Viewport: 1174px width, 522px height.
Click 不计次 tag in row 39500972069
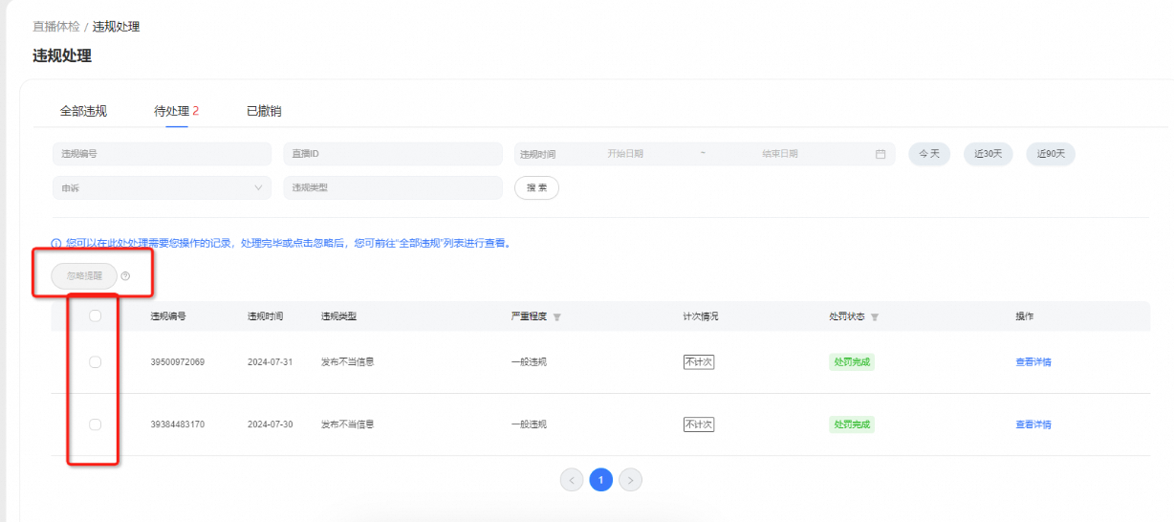pos(699,361)
